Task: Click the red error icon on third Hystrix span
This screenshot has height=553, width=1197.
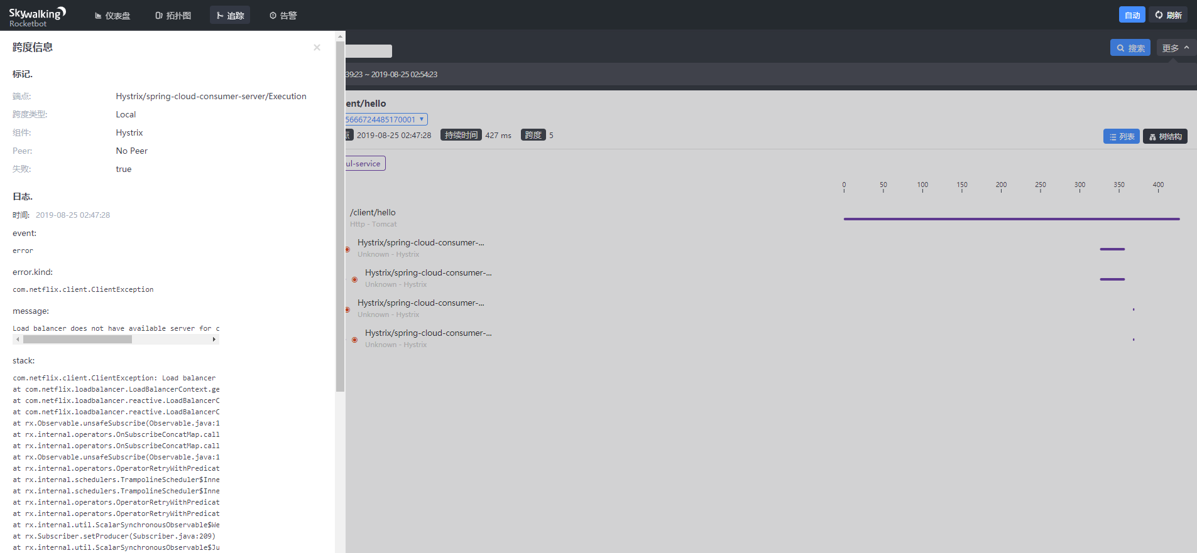Action: [x=347, y=309]
